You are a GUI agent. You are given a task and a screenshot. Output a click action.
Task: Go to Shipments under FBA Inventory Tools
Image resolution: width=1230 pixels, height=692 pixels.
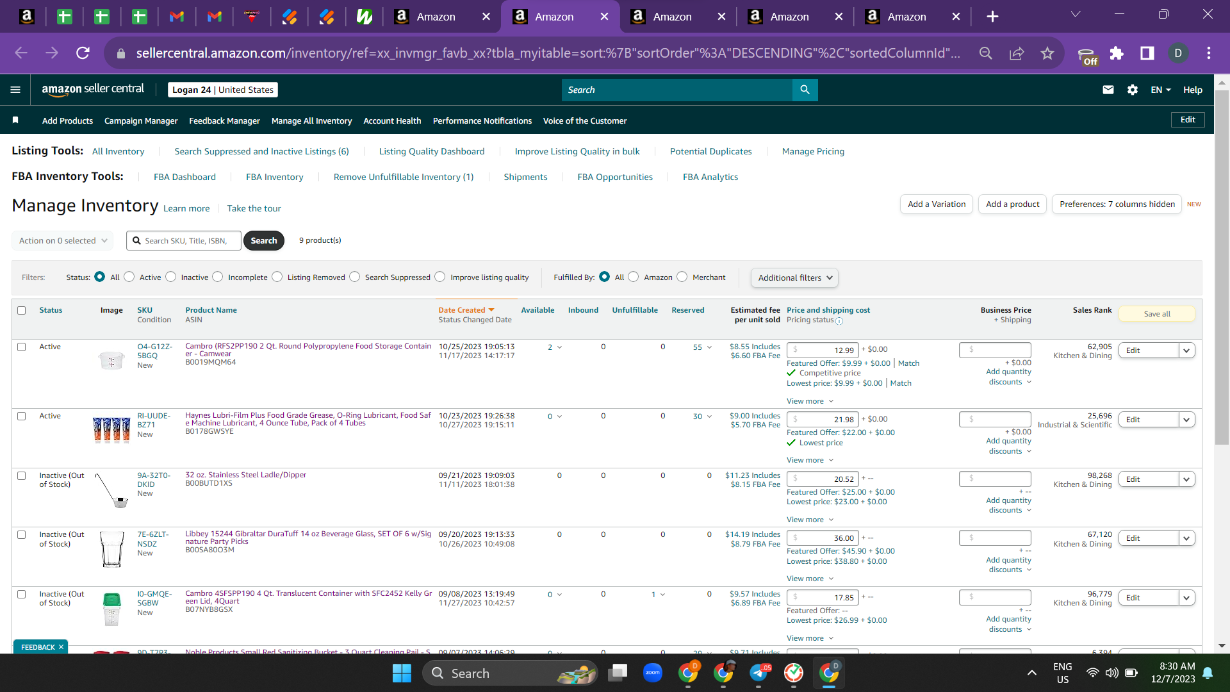tap(525, 177)
